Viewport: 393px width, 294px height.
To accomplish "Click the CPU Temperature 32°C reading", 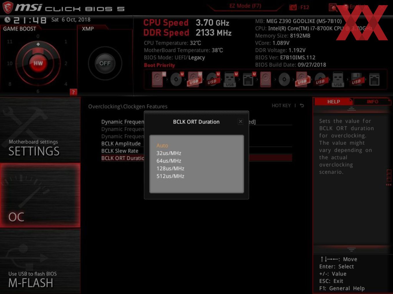I will [x=173, y=43].
